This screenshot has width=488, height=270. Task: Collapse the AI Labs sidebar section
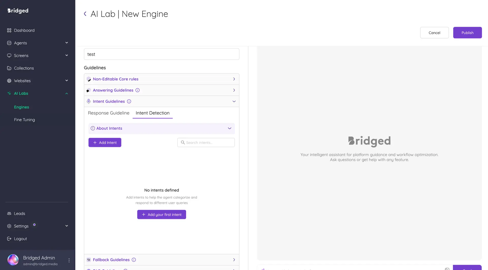point(67,93)
